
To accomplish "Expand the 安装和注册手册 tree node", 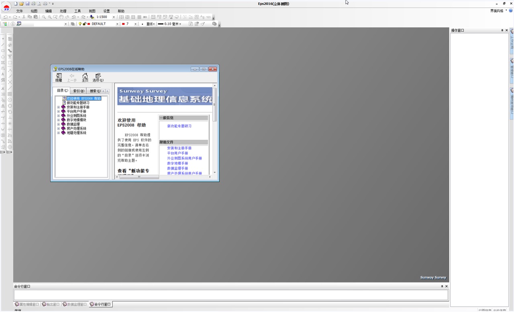I will (58, 107).
